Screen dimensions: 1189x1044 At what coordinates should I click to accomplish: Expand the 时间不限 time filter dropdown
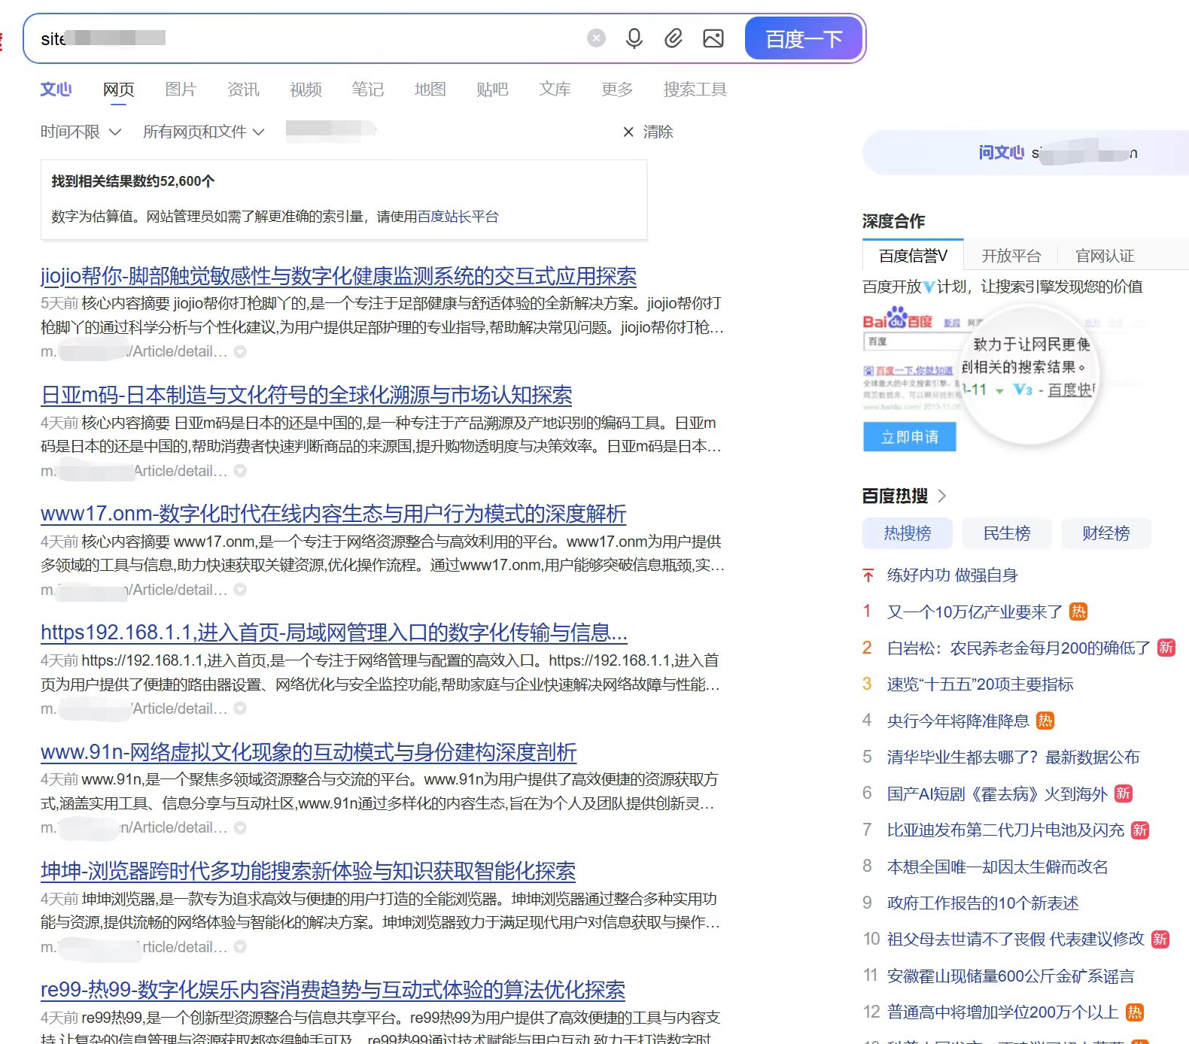(81, 132)
